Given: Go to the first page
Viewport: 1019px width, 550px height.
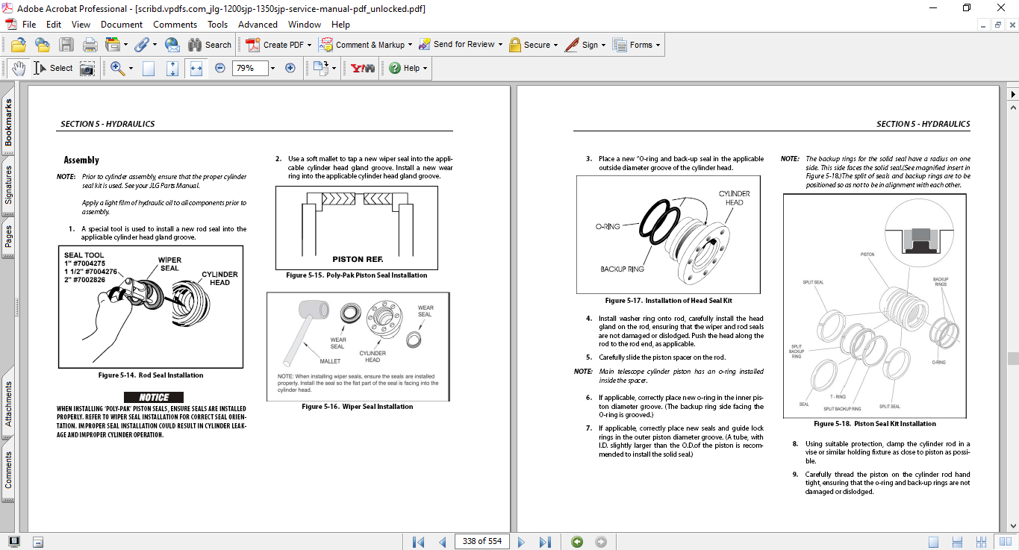Looking at the screenshot, I should [x=419, y=542].
